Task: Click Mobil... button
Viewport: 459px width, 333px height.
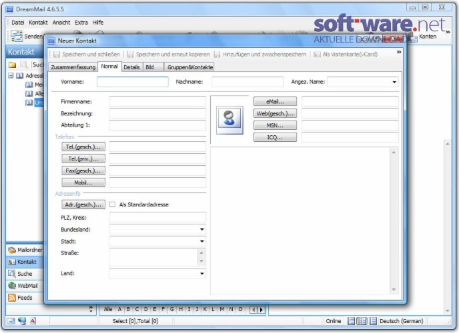Action: click(83, 182)
